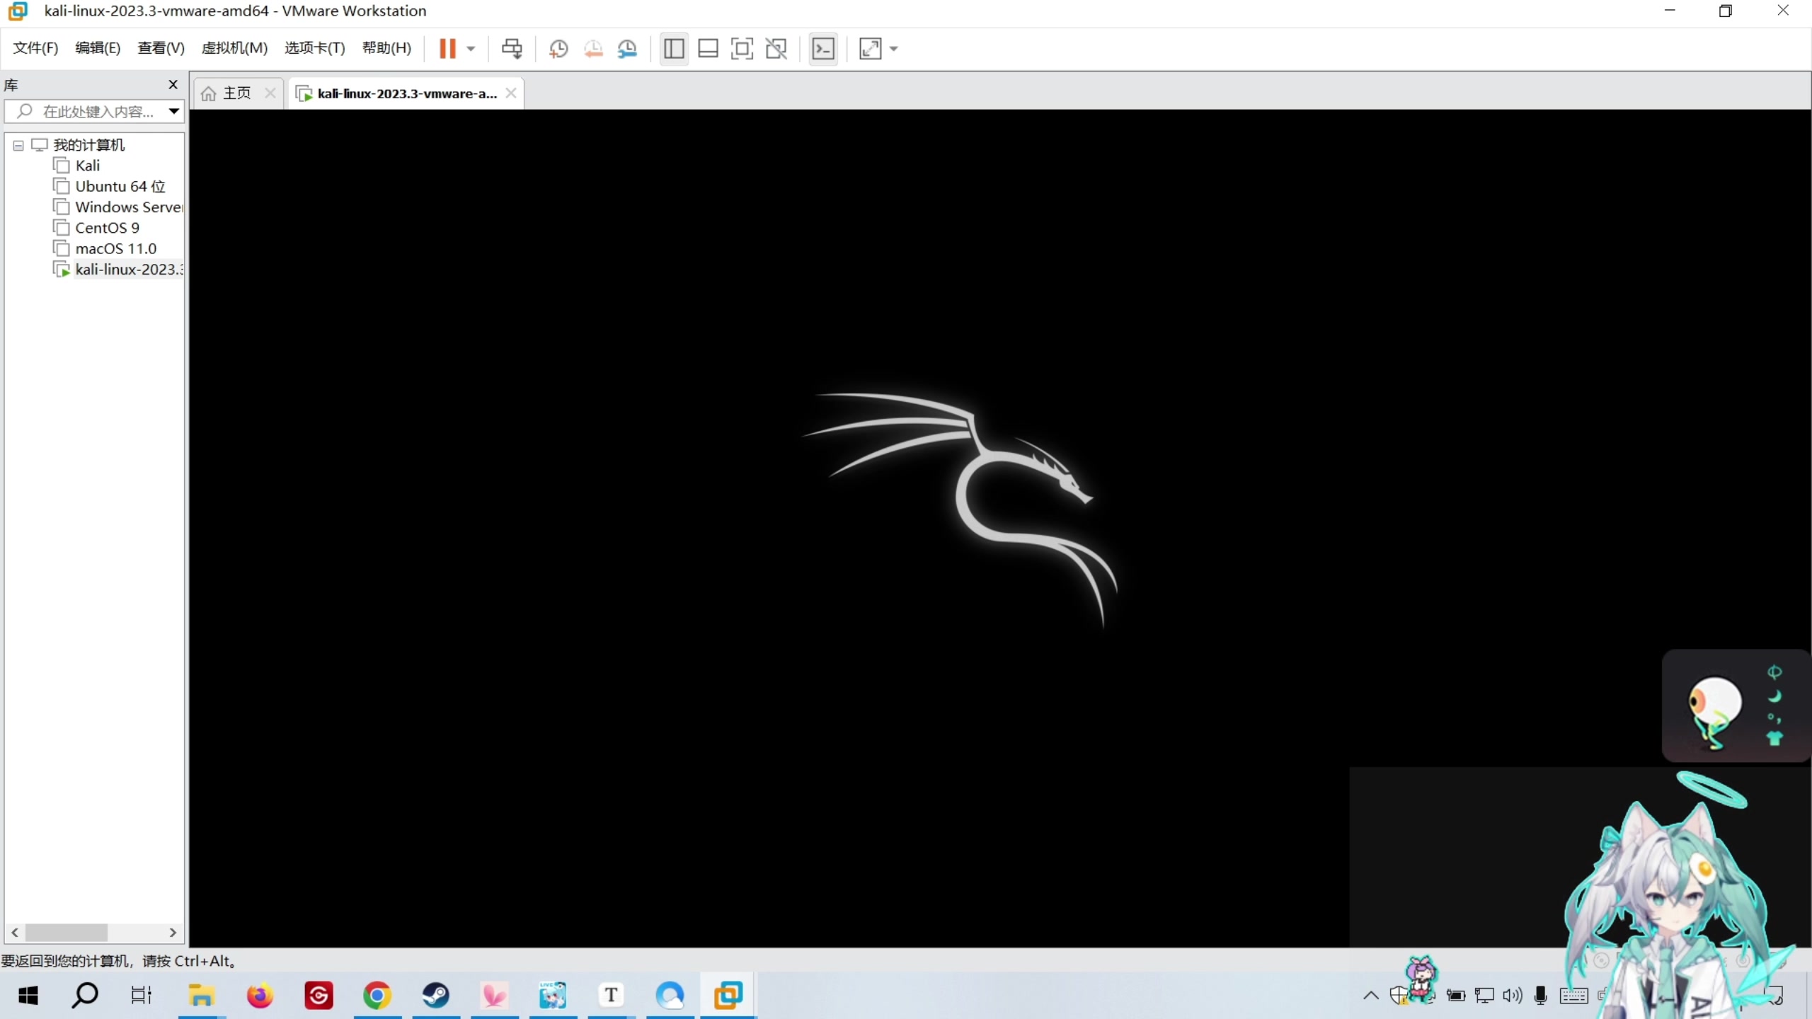Collapse the 我的计算机 tree node
Viewport: 1812px width, 1019px height.
pyautogui.click(x=18, y=146)
